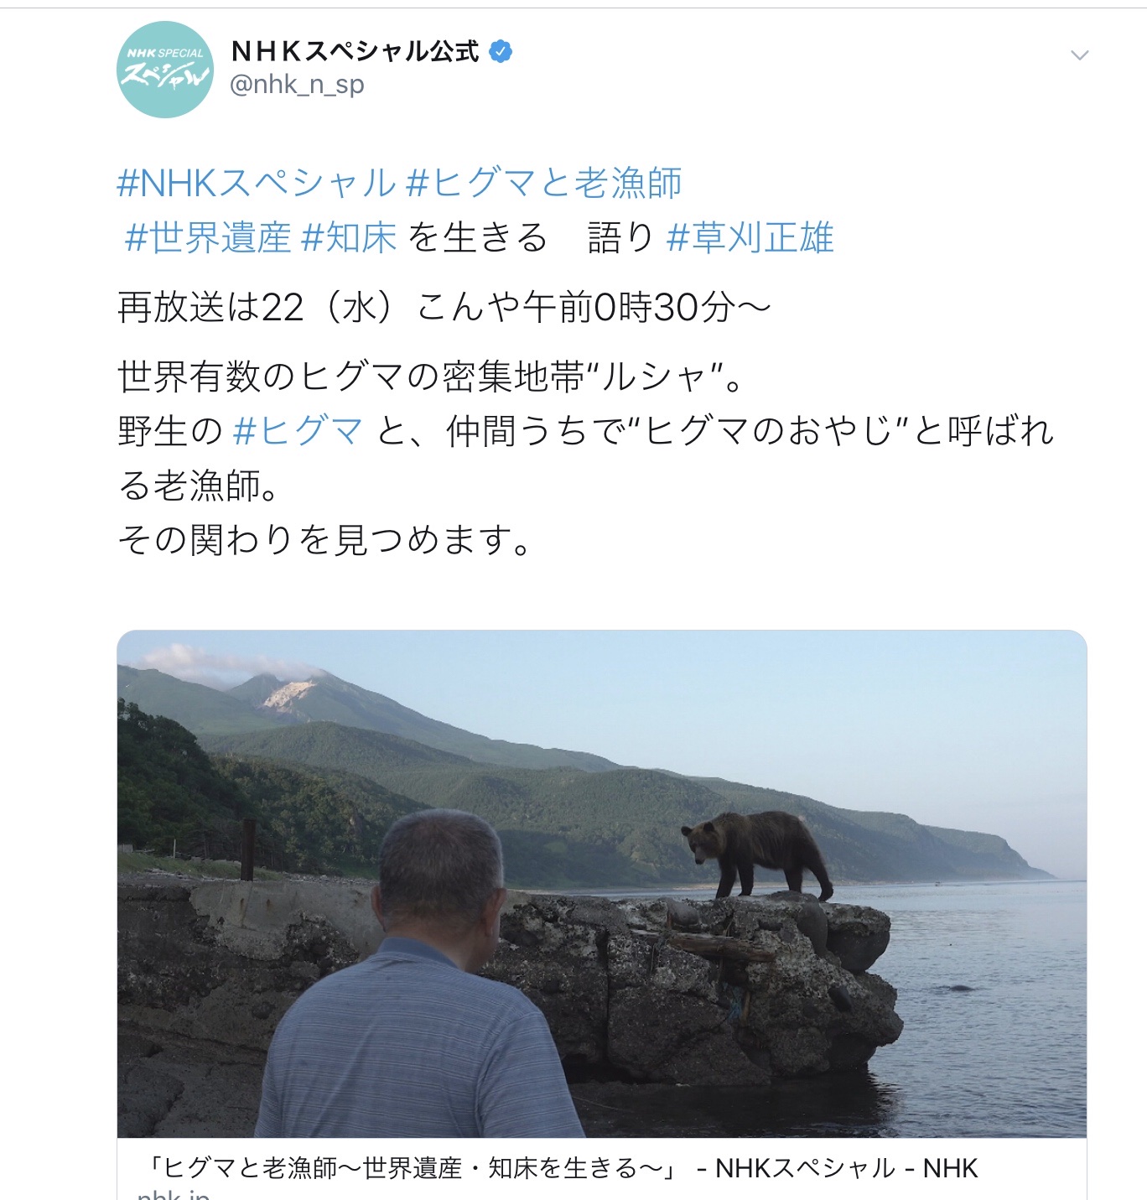Open inline hashtag #ヒグマ in tweet body
The image size is (1147, 1200).
coord(298,431)
